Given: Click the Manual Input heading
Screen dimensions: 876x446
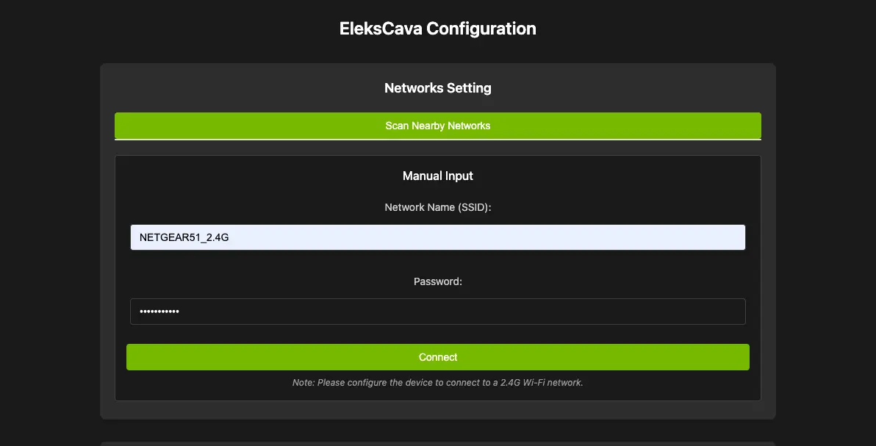Looking at the screenshot, I should click(437, 176).
